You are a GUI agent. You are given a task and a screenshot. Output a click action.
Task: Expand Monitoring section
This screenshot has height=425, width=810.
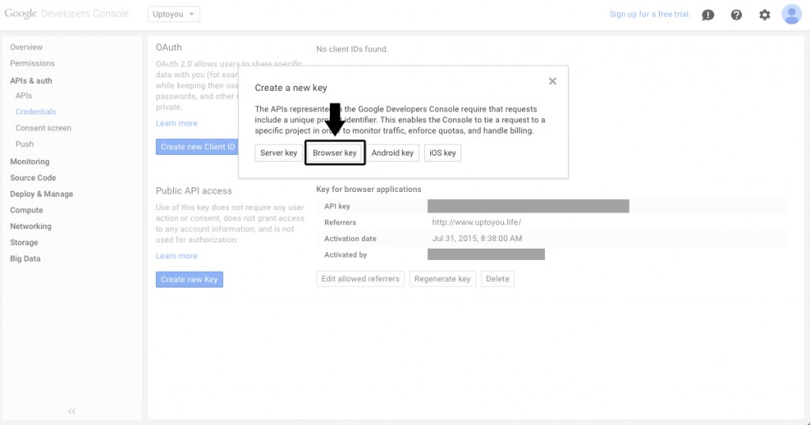(30, 161)
